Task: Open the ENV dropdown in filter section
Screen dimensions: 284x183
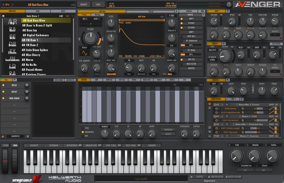Action: 273,47
